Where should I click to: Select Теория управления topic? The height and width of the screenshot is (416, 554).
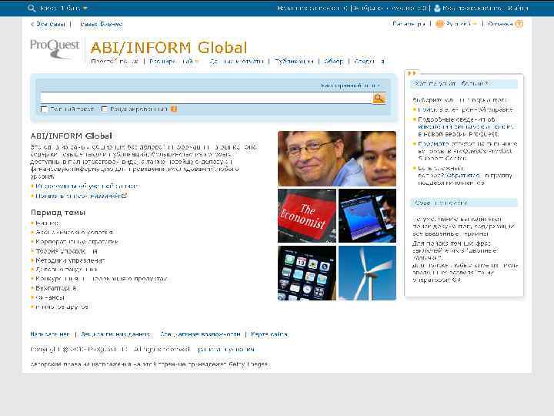point(66,251)
